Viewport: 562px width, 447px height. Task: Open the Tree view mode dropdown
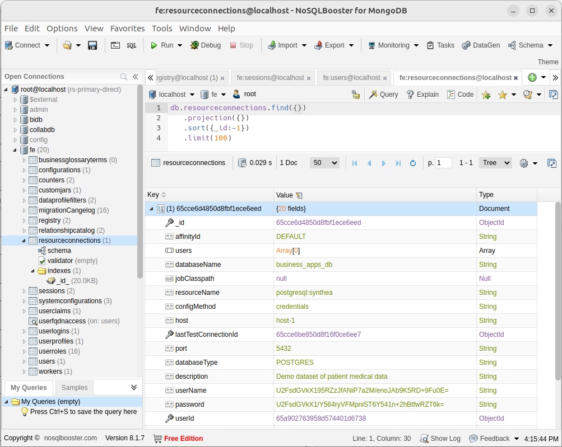[495, 163]
